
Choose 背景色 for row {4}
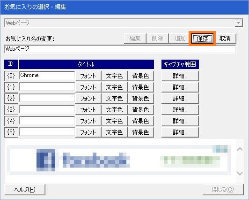(140, 121)
